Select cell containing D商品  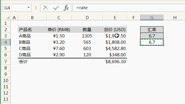[x=32, y=55]
